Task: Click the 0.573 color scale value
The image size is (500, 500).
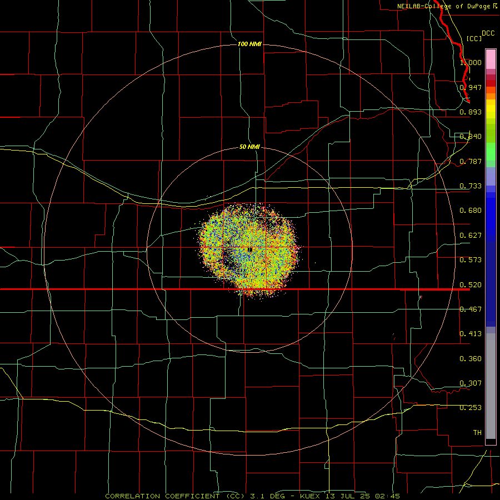Action: click(471, 260)
